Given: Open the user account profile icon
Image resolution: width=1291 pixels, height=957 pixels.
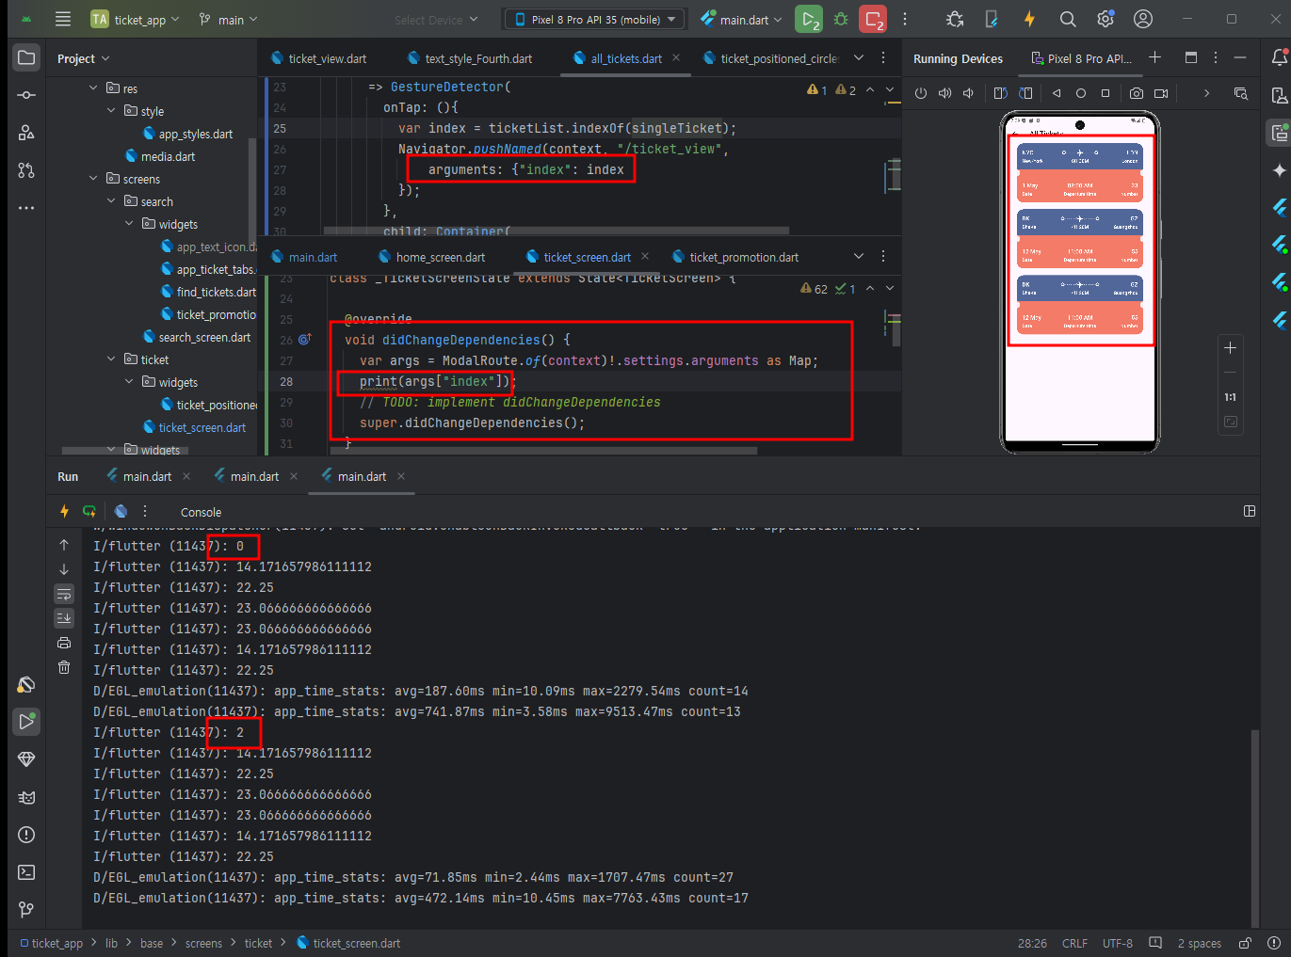Looking at the screenshot, I should click(1143, 19).
